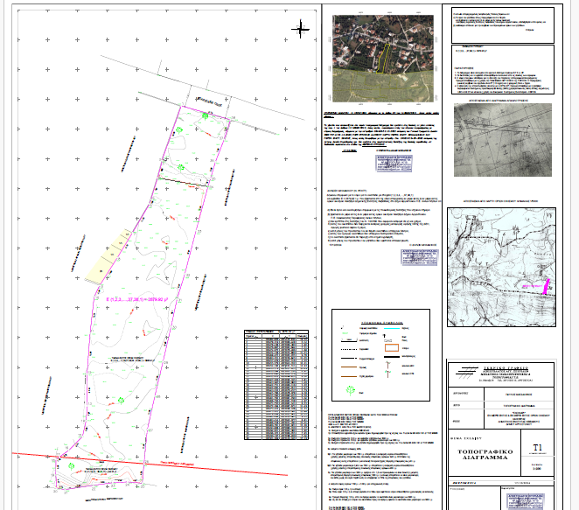This screenshot has width=579, height=510.
Task: Click the ΤΟΠΟΓΡΑΦΙΚΟ ΔΙΑΓΡΑΜΜΑ title text
Action: click(x=484, y=454)
